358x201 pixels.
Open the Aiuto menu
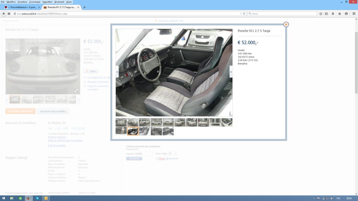point(69,2)
